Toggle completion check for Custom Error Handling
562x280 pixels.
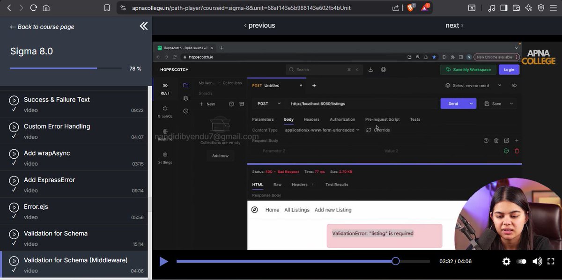pos(14,136)
